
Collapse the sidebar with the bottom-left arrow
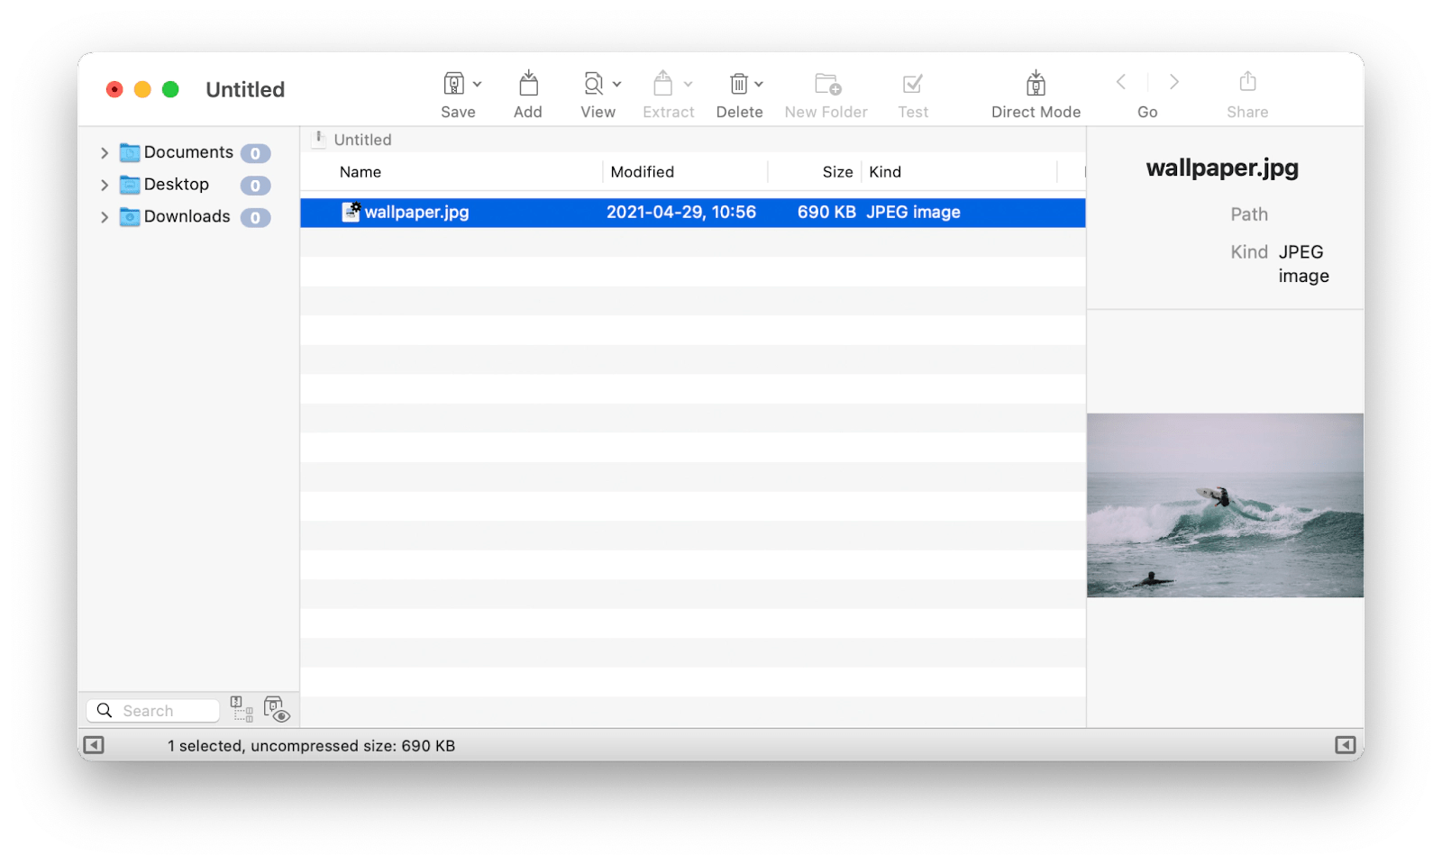click(x=93, y=745)
